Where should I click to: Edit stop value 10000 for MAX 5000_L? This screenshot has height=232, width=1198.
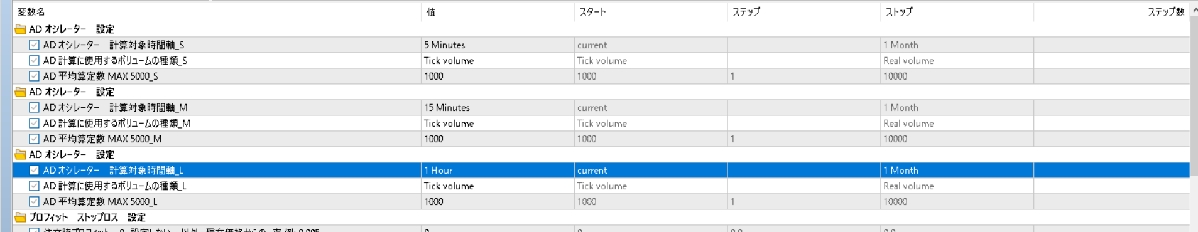click(x=957, y=202)
